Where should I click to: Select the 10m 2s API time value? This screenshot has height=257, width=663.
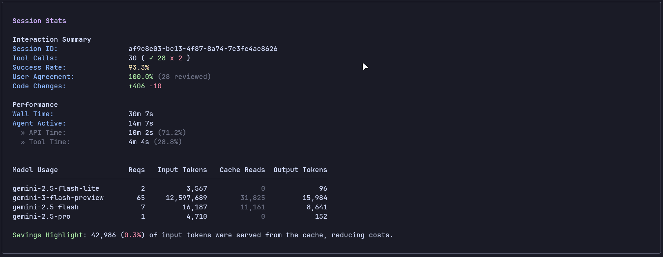click(x=141, y=132)
